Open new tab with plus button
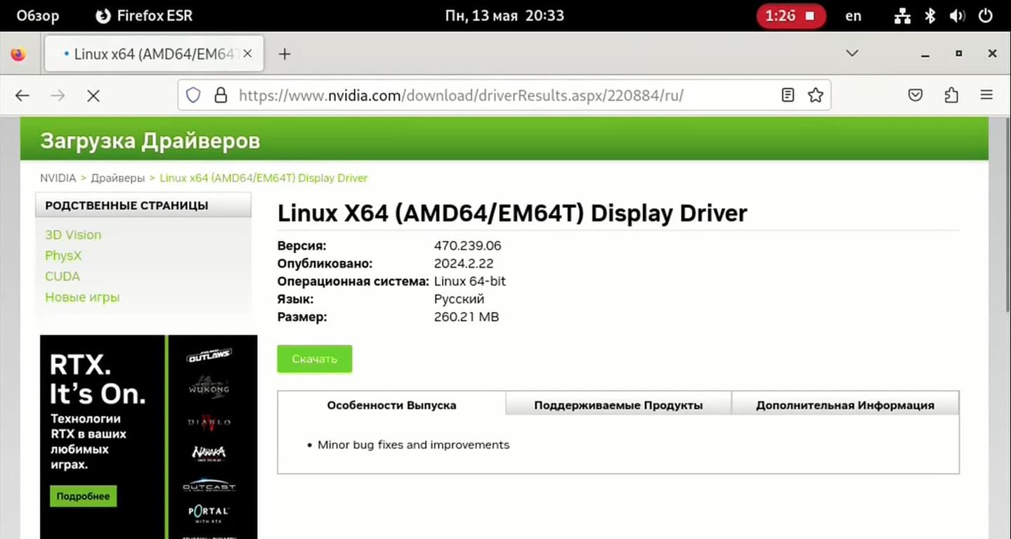The width and height of the screenshot is (1011, 539). click(285, 54)
